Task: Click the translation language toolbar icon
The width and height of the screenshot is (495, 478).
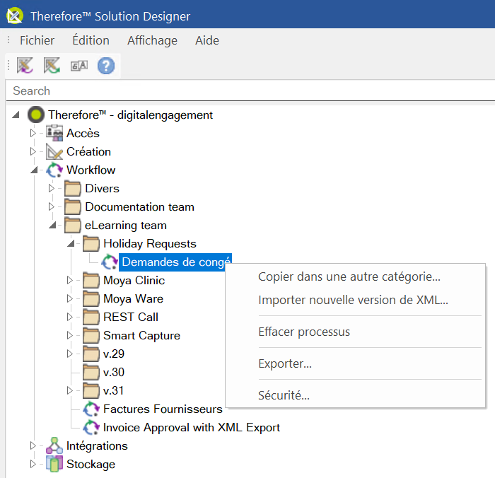Action: 79,66
